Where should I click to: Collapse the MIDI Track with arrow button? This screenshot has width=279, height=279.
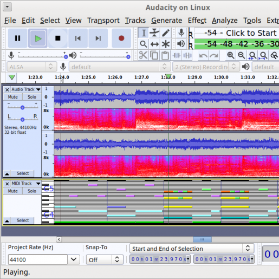tap(7, 221)
